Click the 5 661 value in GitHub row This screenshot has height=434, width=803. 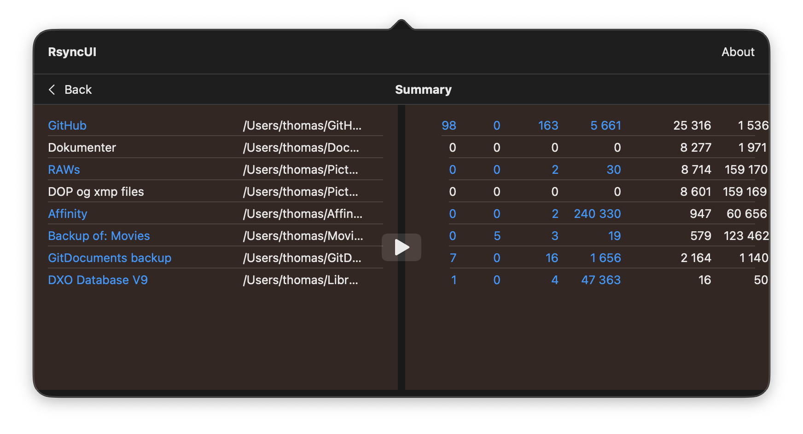[605, 126]
